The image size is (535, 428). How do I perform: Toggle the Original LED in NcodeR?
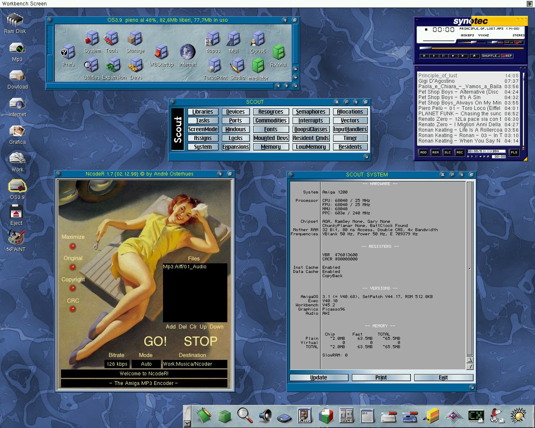(73, 267)
